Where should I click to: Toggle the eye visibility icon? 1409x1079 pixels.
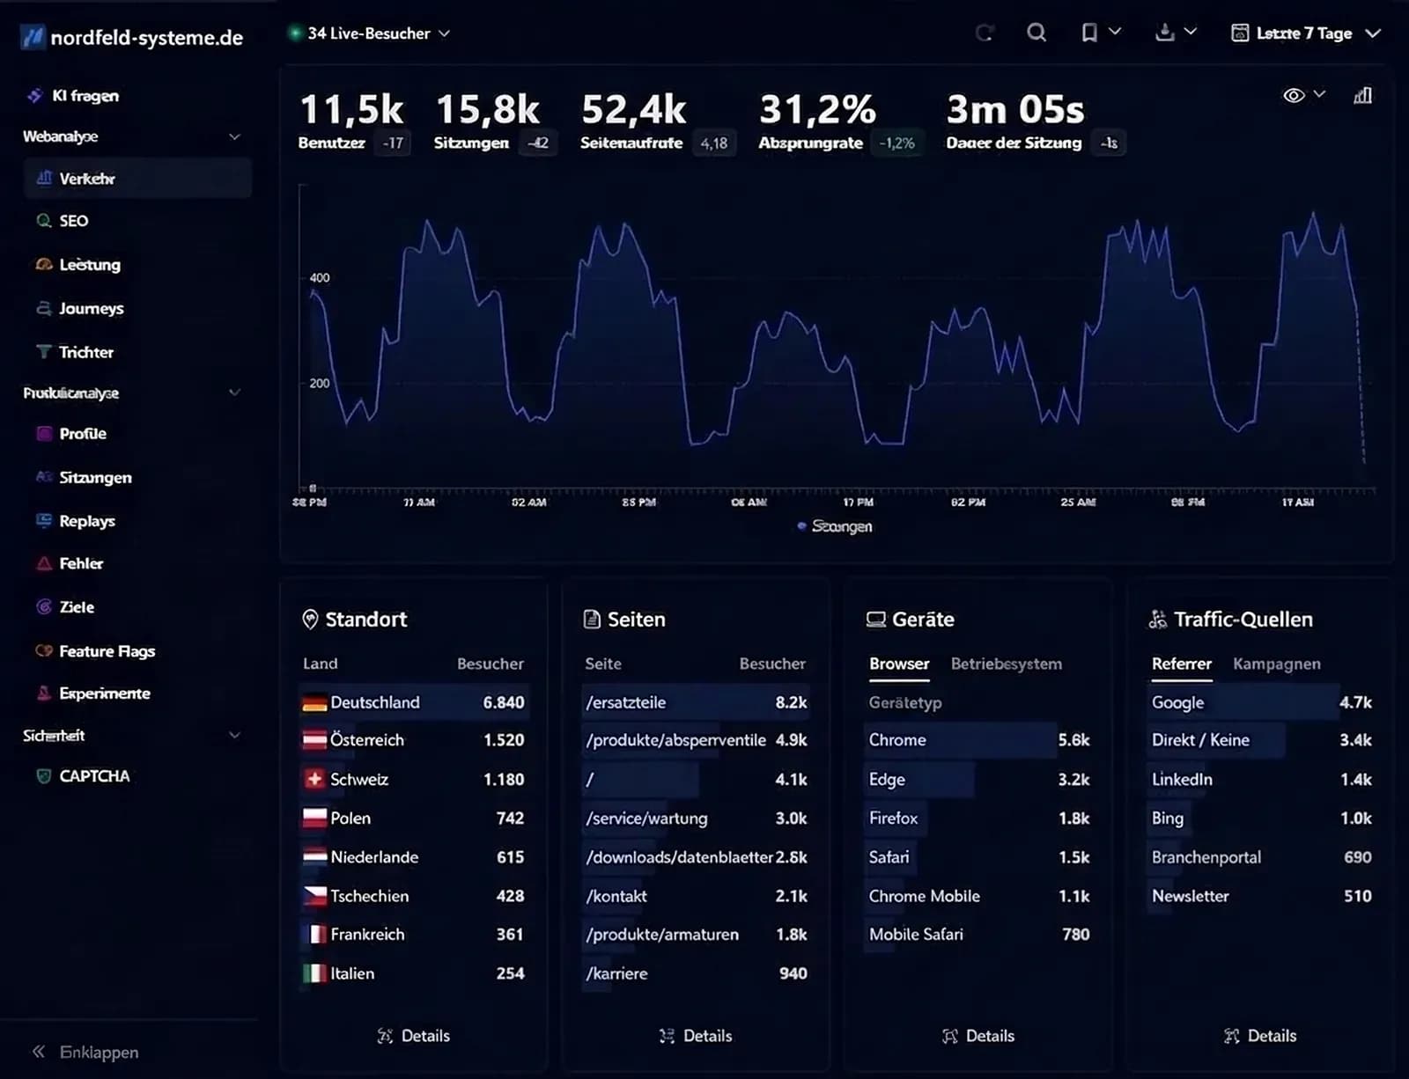coord(1294,95)
